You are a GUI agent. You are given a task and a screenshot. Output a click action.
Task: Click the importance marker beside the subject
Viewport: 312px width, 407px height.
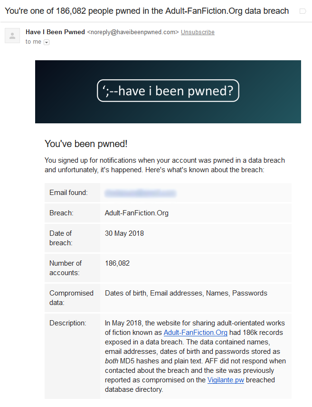point(303,11)
